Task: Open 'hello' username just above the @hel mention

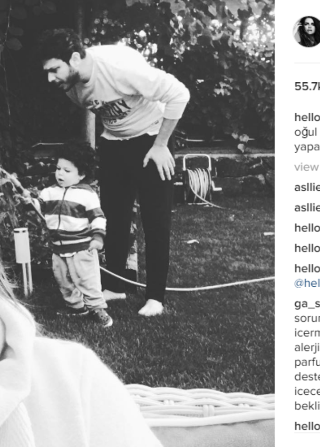Action: (307, 268)
